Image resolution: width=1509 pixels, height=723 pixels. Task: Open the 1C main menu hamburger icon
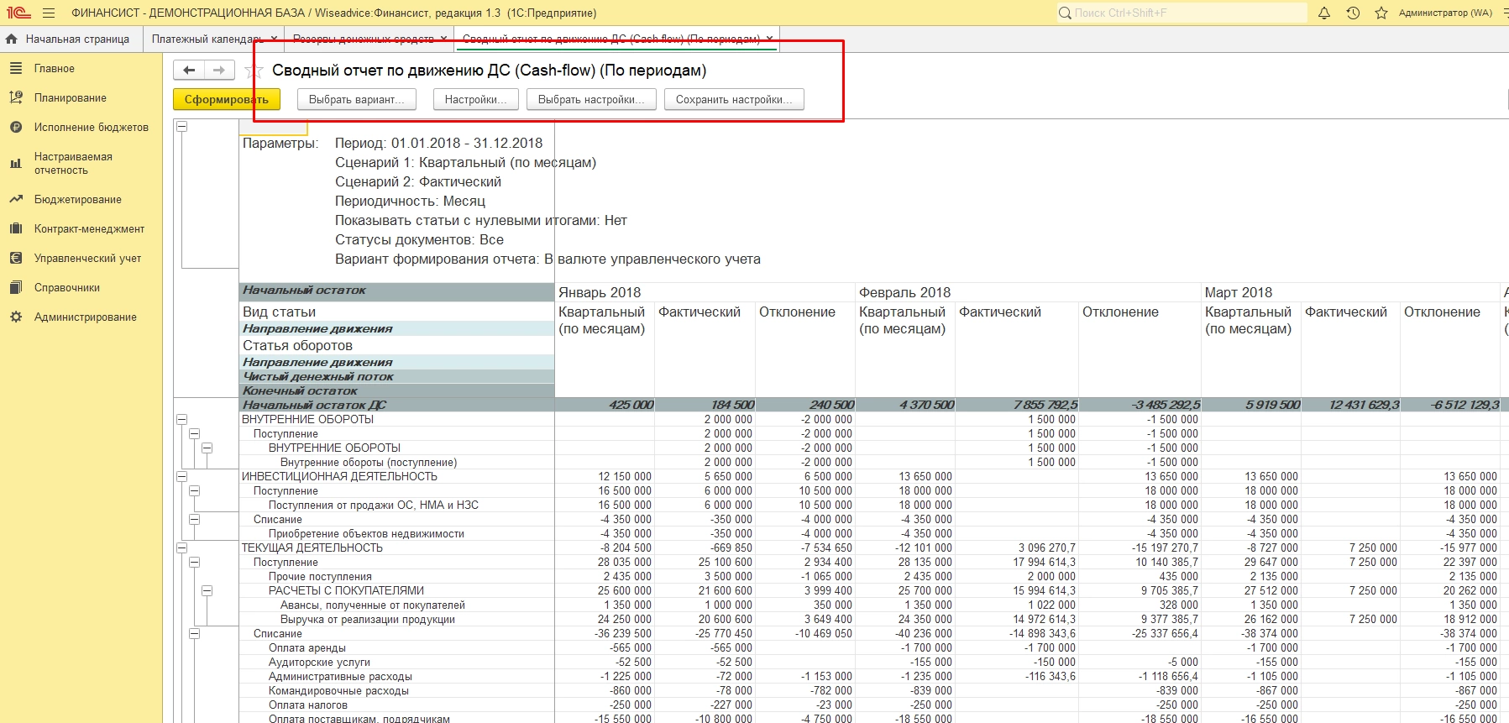pos(49,13)
